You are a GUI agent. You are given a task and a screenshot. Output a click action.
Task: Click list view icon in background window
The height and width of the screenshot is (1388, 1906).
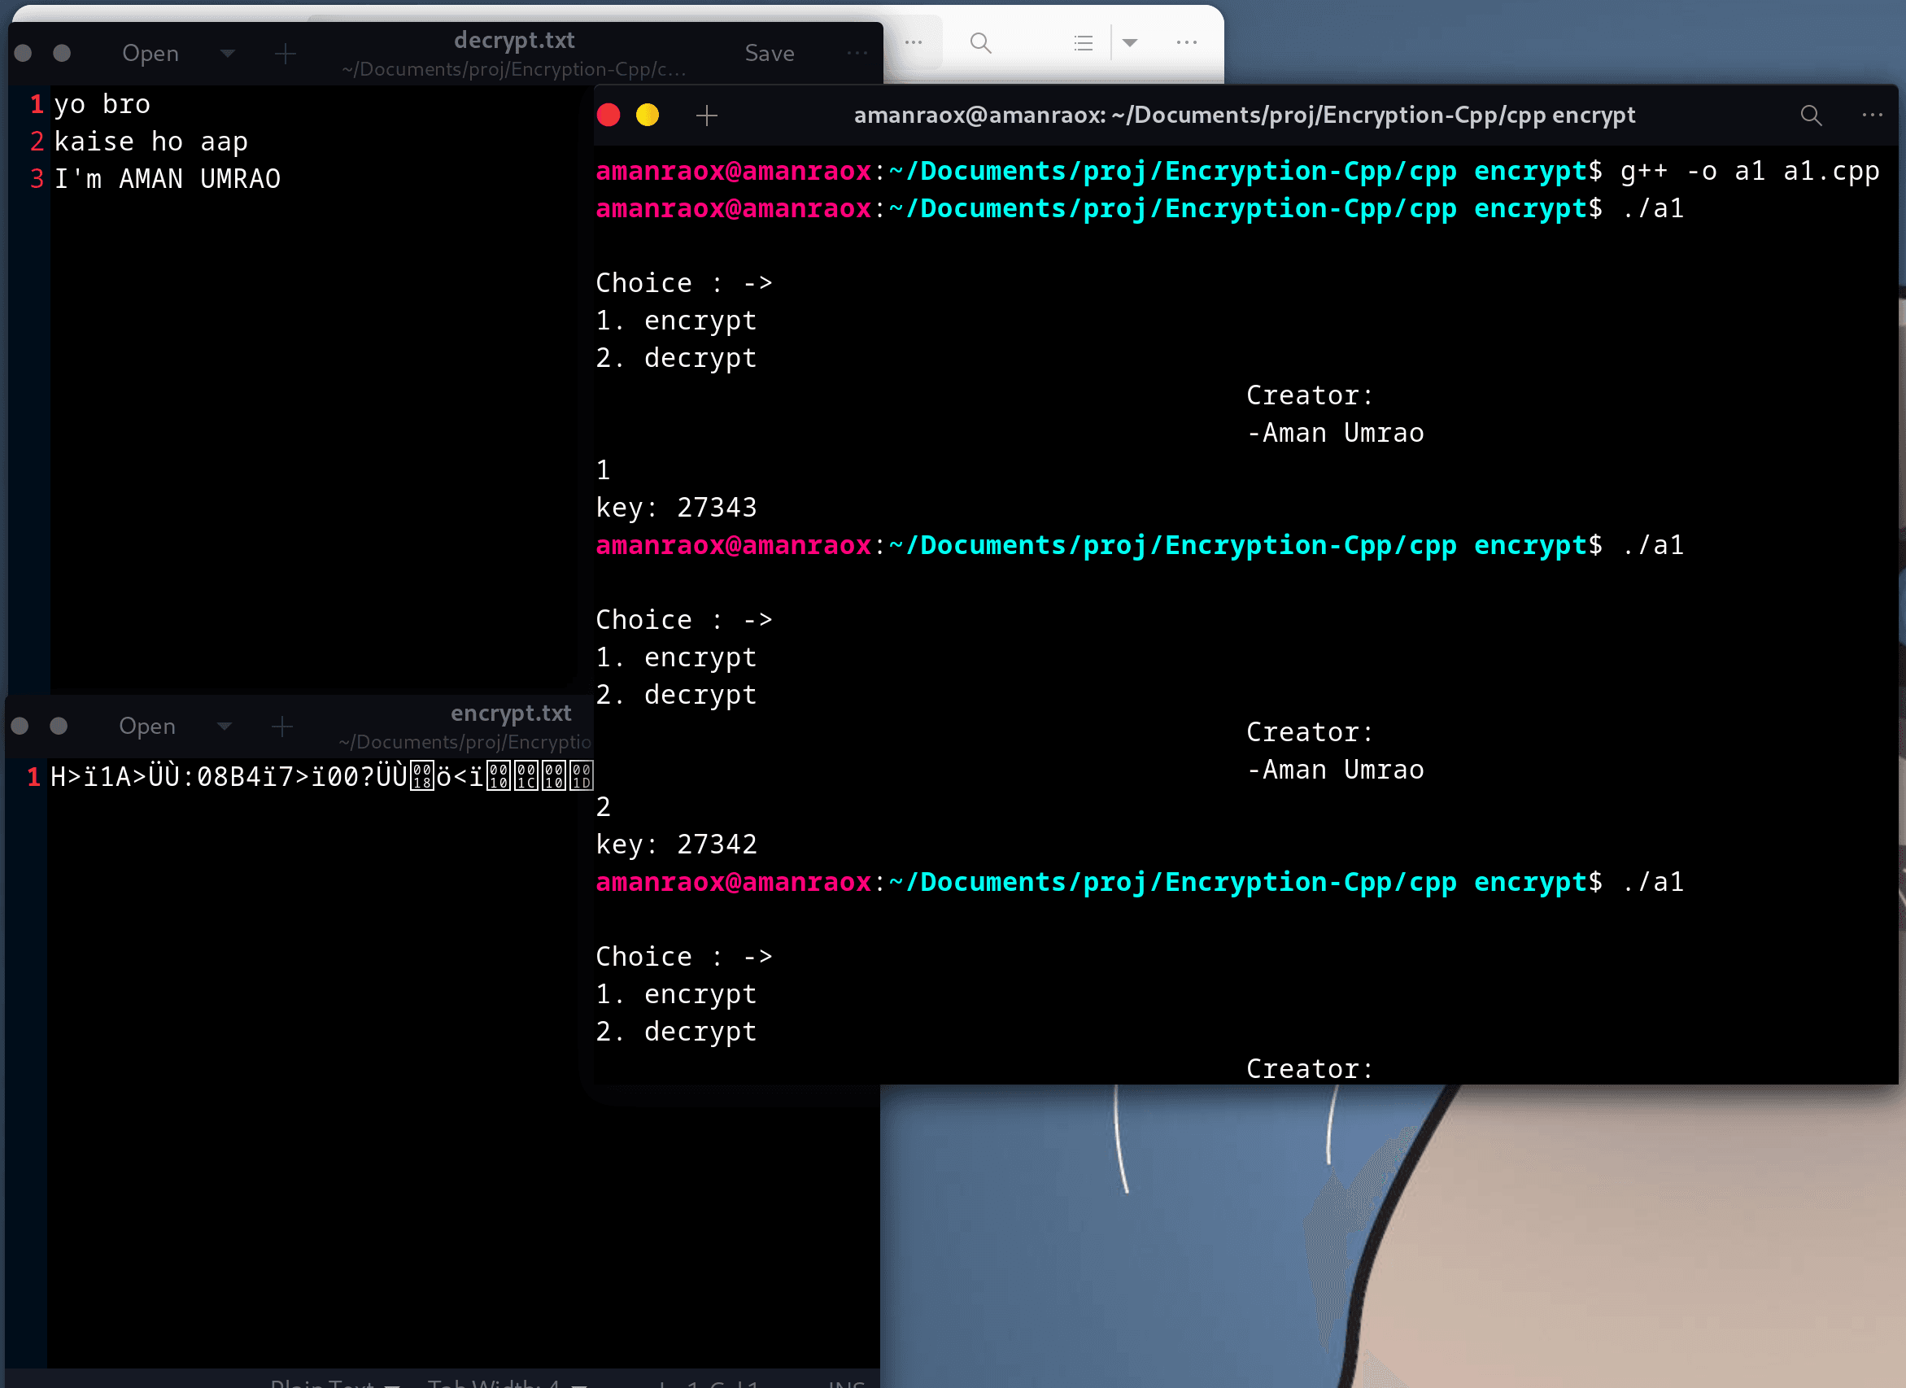(1084, 42)
